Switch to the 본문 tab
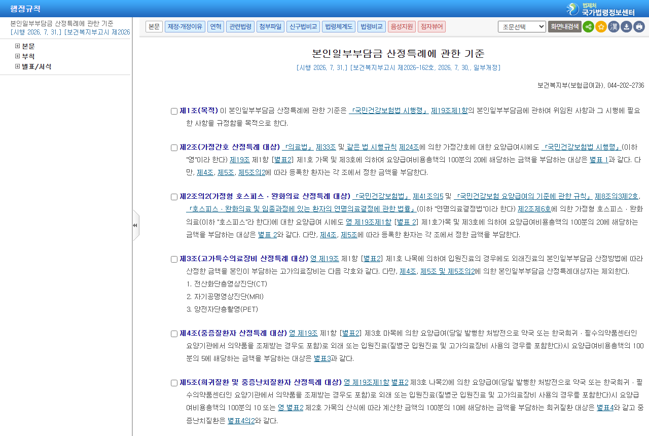 click(x=154, y=26)
